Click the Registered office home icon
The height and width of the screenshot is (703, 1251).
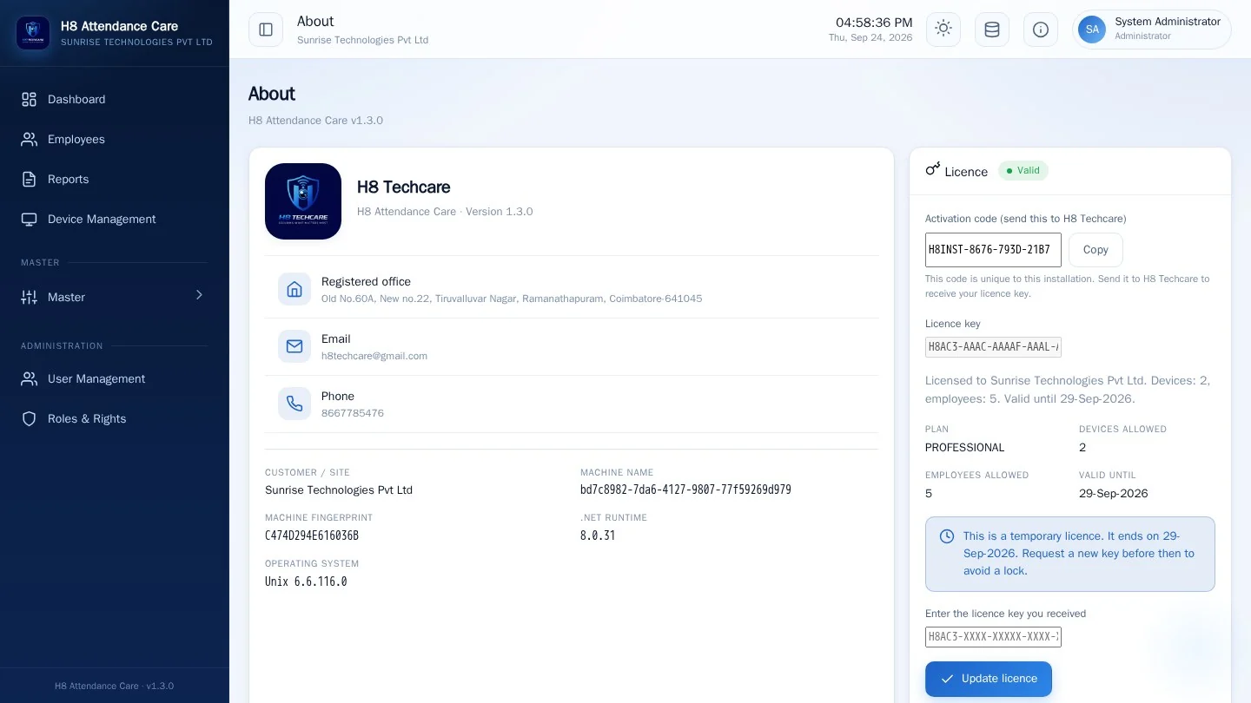295,289
